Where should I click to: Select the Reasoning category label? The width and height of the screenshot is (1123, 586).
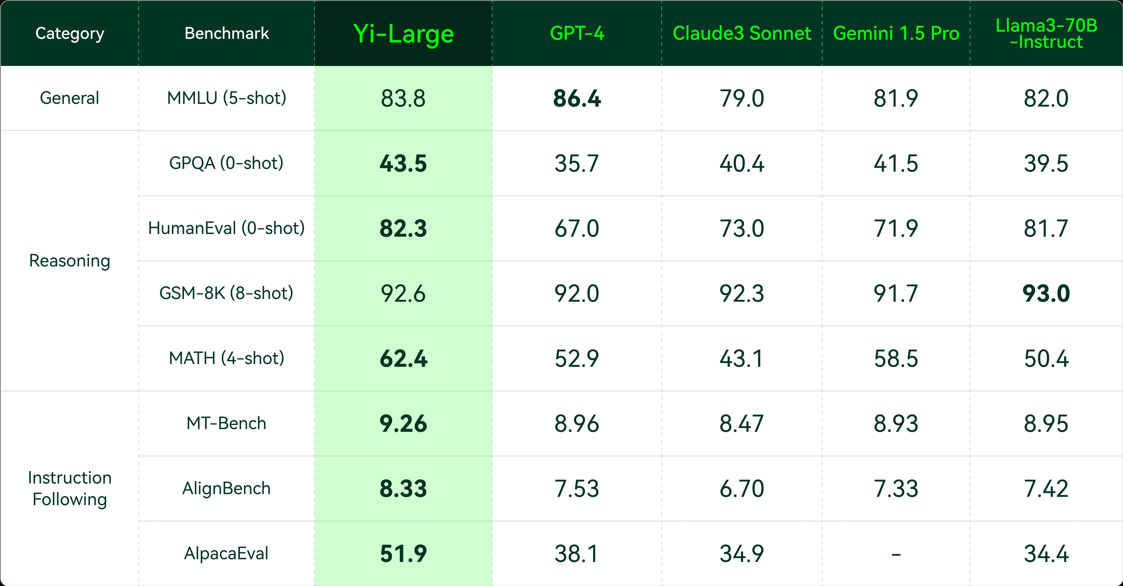[70, 260]
